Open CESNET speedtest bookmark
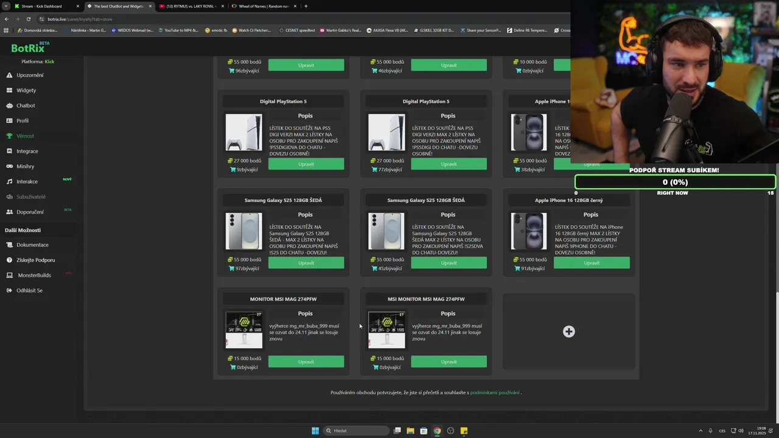Image resolution: width=779 pixels, height=438 pixels. (297, 30)
